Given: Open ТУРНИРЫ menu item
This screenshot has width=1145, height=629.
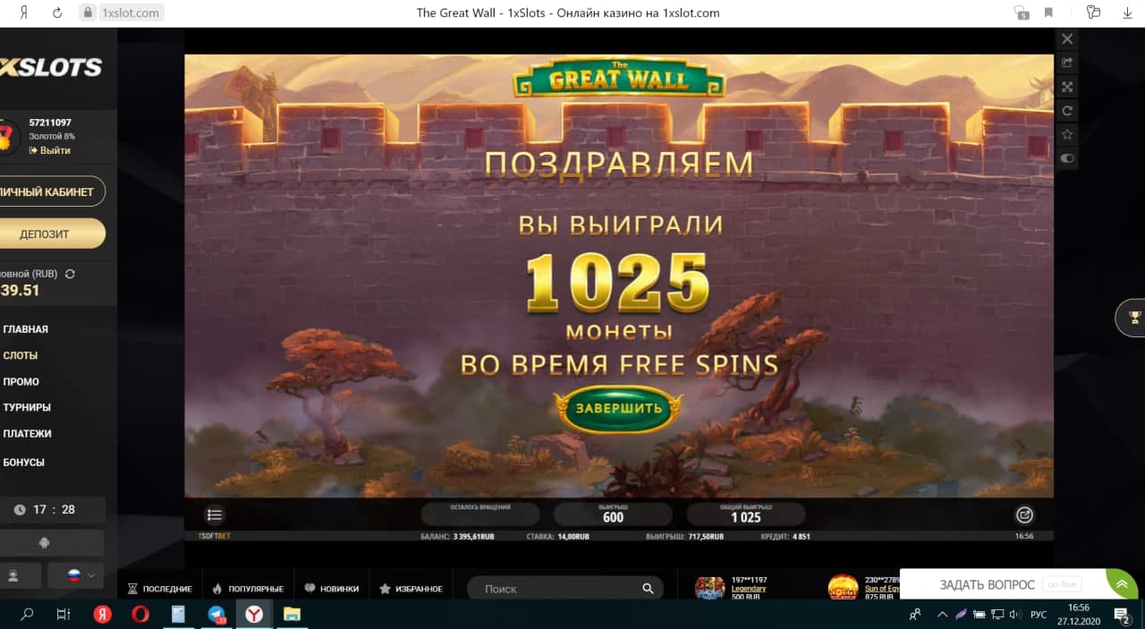Looking at the screenshot, I should point(26,407).
